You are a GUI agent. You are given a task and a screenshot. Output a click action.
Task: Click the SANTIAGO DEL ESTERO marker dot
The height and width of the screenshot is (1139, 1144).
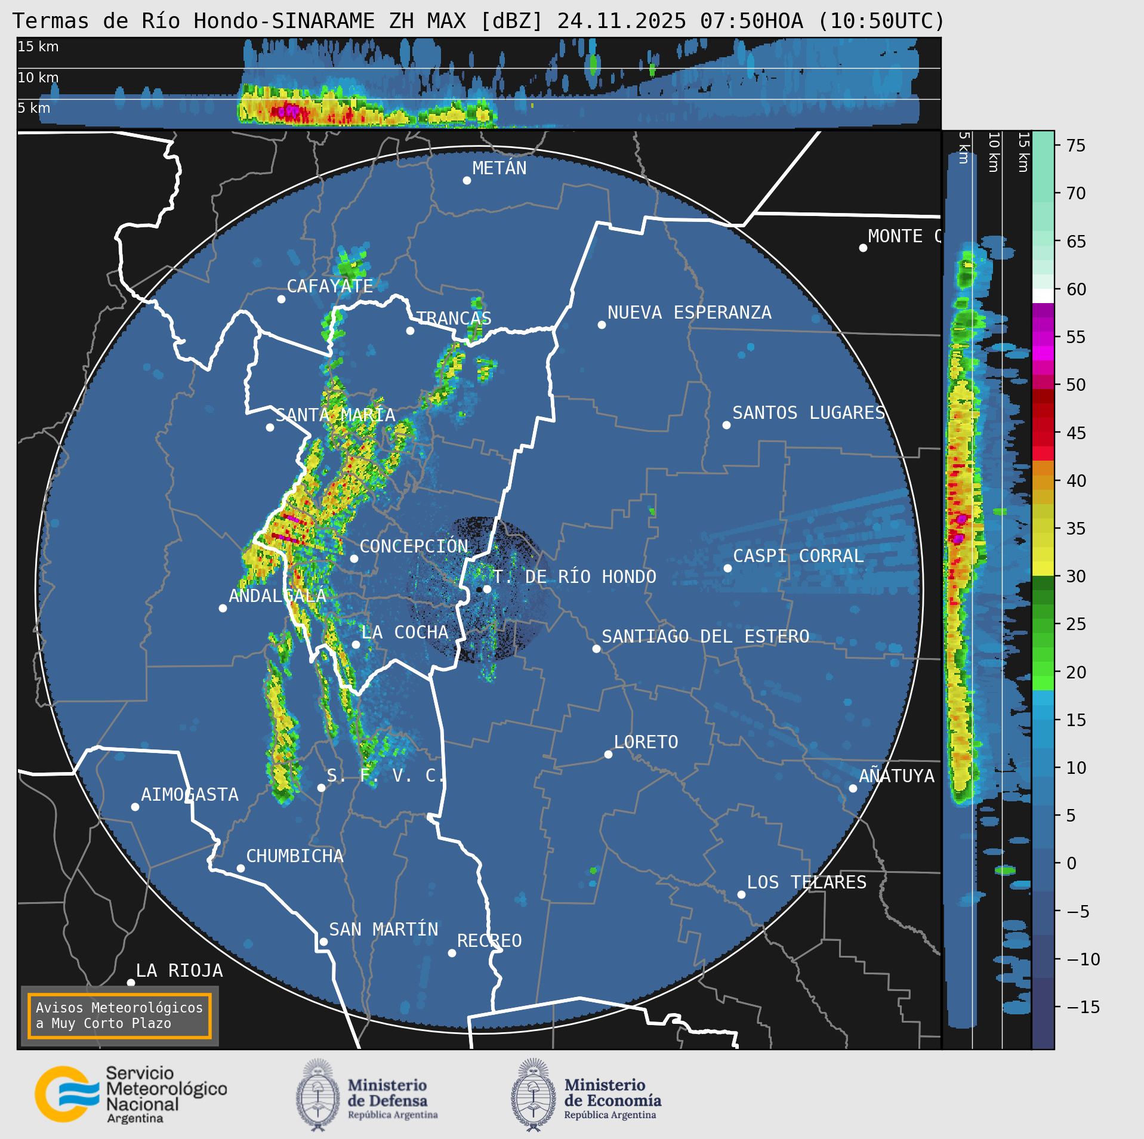coord(596,649)
